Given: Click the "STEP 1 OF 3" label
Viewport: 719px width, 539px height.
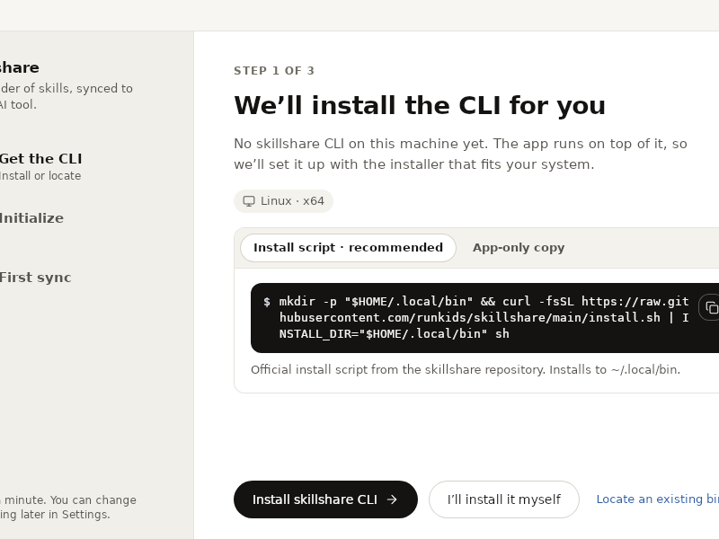Looking at the screenshot, I should pyautogui.click(x=274, y=71).
